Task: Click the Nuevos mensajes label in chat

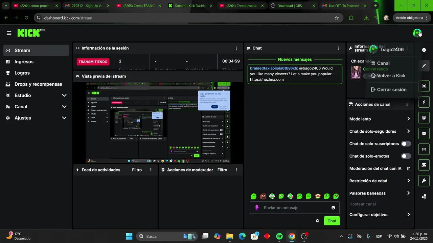Action: tap(295, 59)
